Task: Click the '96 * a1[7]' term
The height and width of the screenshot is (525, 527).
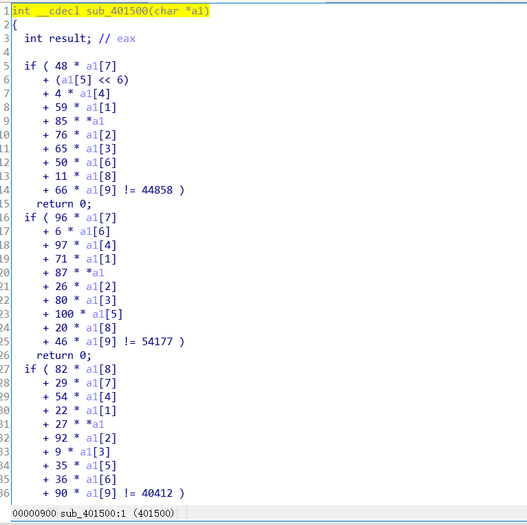Action: click(86, 218)
